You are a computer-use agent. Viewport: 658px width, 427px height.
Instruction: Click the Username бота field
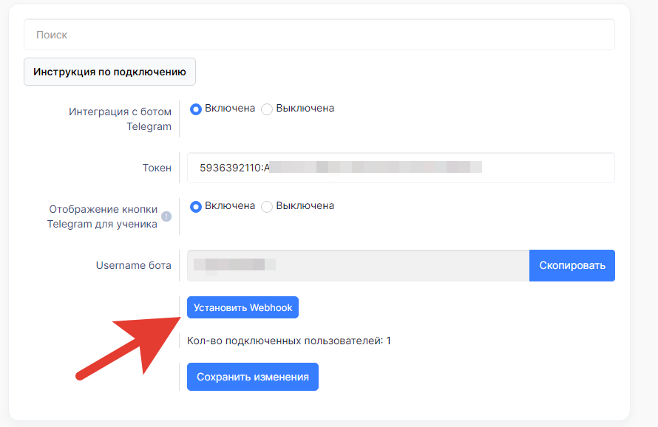(x=358, y=265)
